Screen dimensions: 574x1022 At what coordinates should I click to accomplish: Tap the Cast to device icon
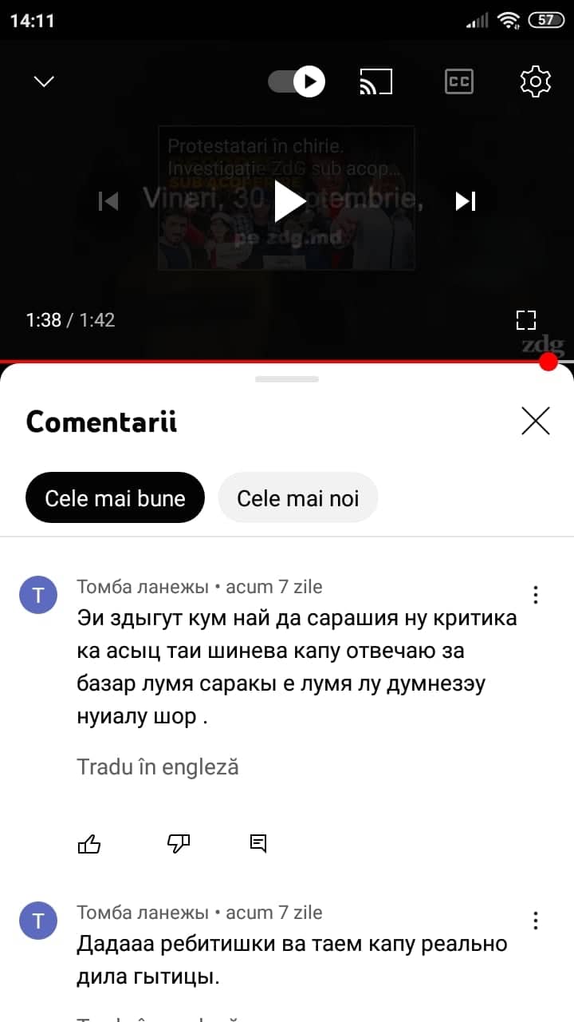[375, 81]
